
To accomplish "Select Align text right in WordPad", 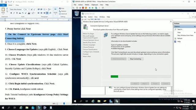I will click(x=44, y=13).
